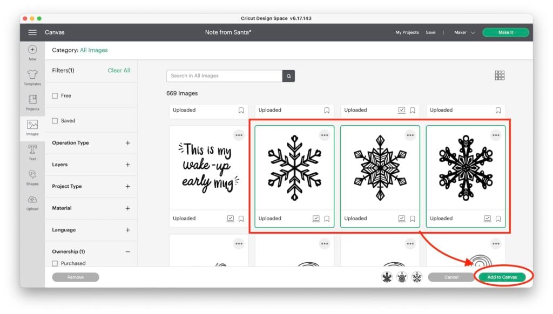
Task: Expand the Project Type filter
Action: click(127, 187)
